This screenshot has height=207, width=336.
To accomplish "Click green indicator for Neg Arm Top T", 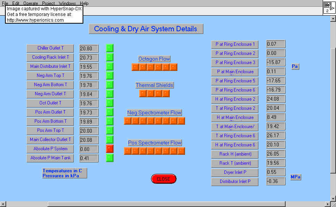I will (110, 75).
